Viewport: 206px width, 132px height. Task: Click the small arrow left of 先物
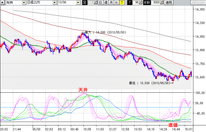pos(2,3)
